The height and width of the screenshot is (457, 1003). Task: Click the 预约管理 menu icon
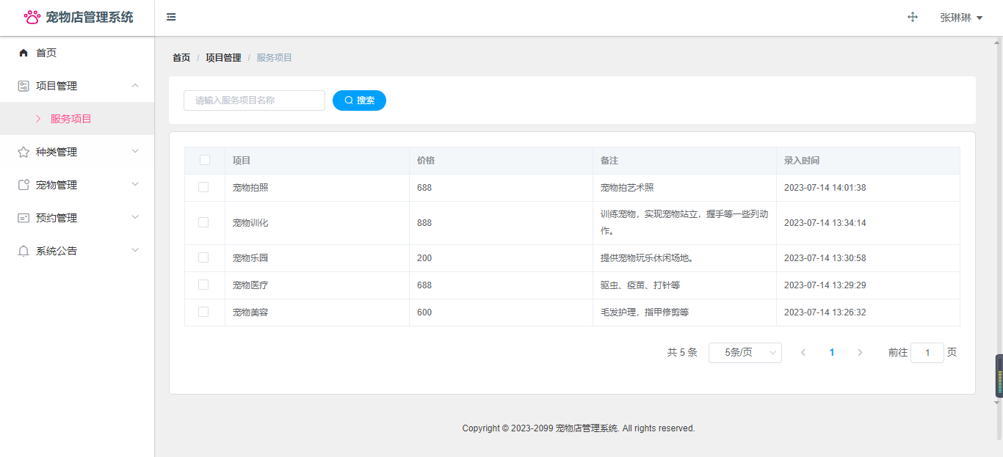pos(23,218)
